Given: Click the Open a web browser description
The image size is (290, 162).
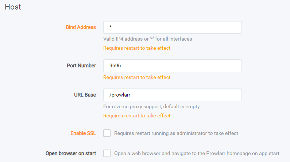Looking at the screenshot, I should point(197,154).
